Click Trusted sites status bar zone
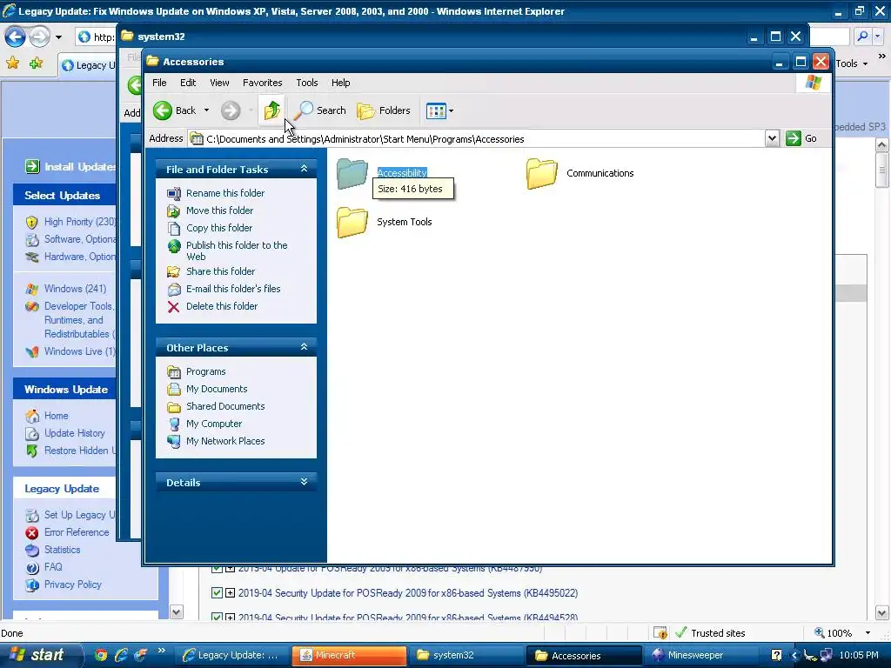 tap(710, 633)
